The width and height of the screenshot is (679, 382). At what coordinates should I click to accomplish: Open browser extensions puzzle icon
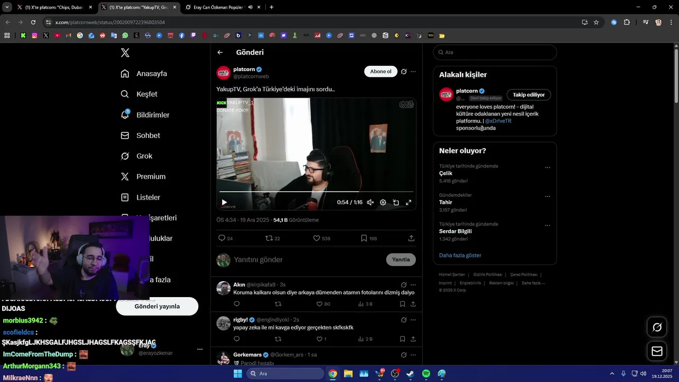point(626,22)
